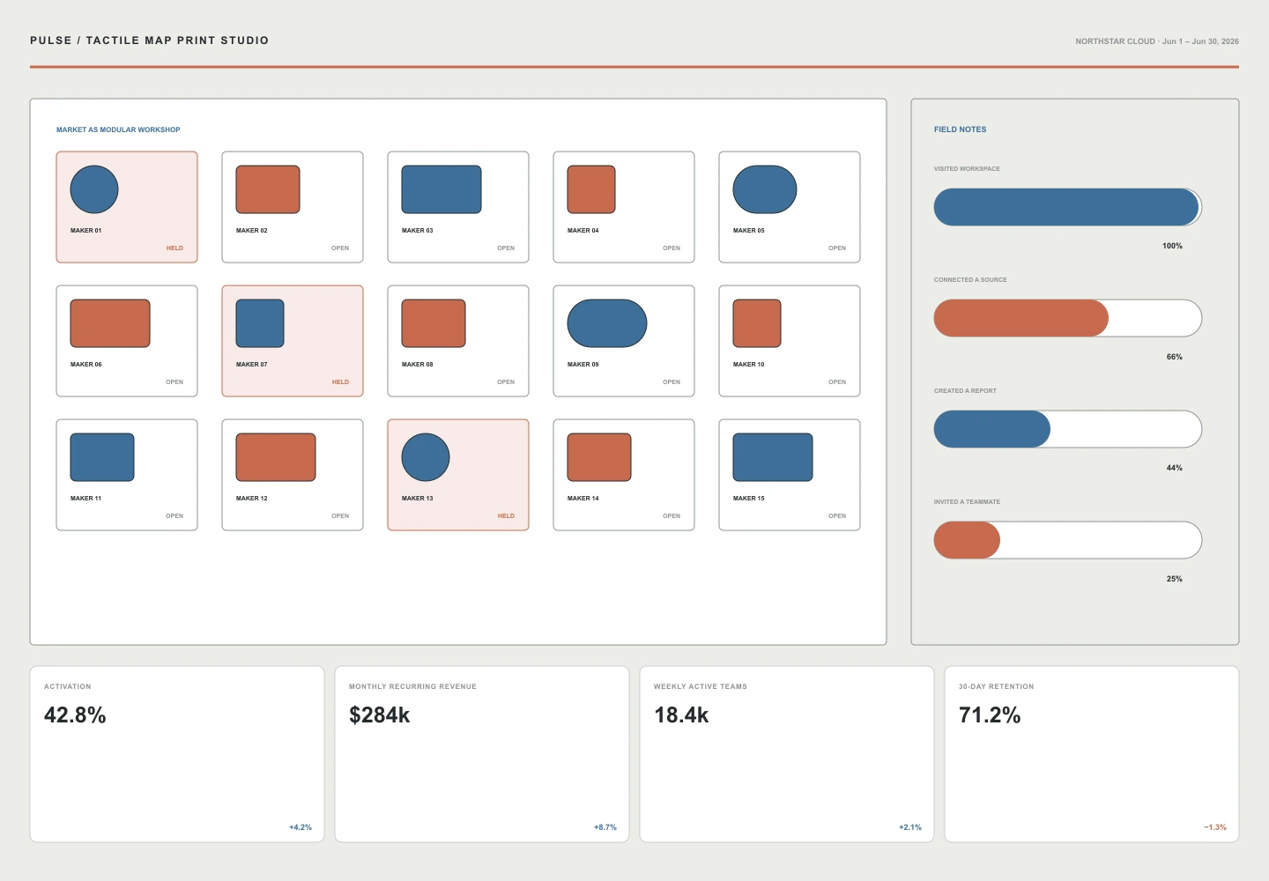This screenshot has width=1269, height=881.
Task: Click the Connected a Source progress bar
Action: pos(1068,318)
